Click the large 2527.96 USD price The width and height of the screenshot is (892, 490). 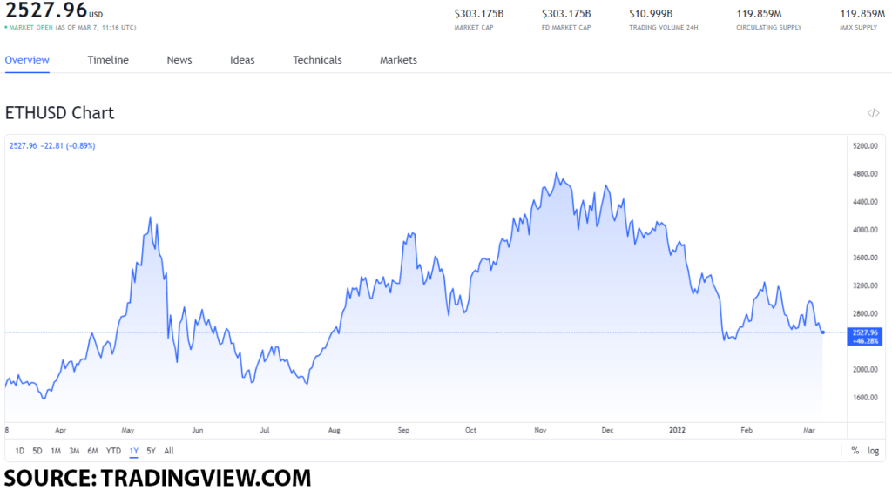click(x=54, y=10)
